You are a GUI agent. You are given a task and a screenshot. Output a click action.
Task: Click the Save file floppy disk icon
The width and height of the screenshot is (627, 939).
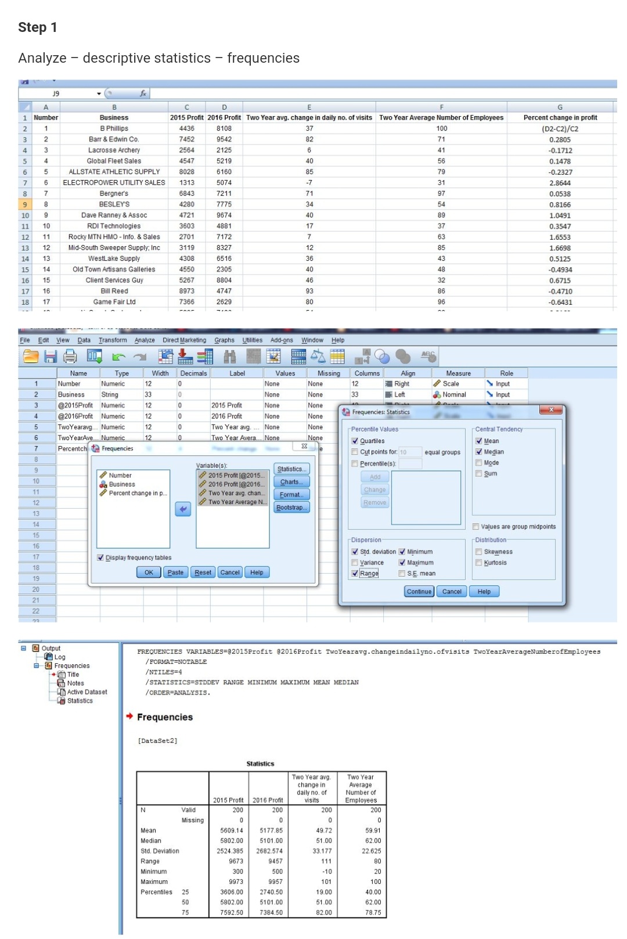[51, 357]
